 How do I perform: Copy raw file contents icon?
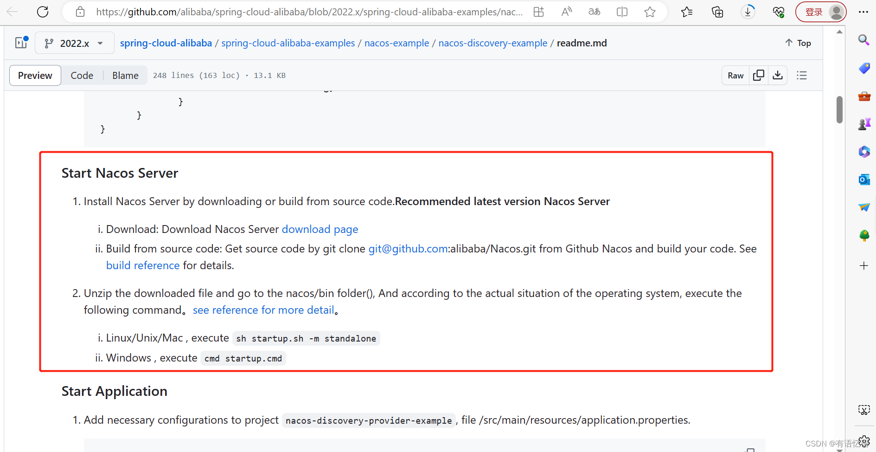pyautogui.click(x=759, y=75)
